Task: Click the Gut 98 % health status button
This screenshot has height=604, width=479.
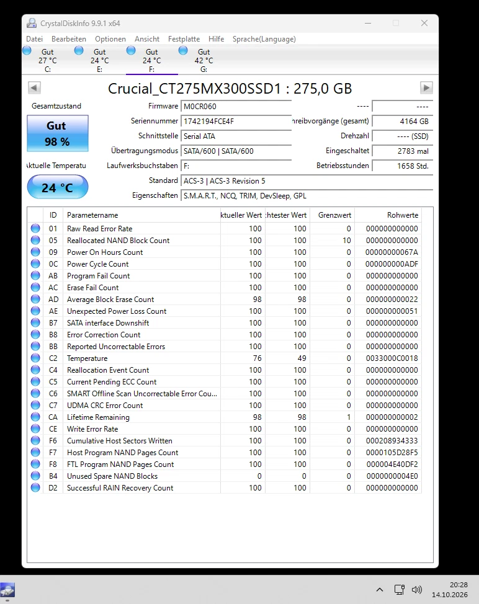Action: pos(58,133)
